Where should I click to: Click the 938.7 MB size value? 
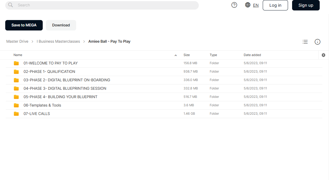tap(191, 71)
